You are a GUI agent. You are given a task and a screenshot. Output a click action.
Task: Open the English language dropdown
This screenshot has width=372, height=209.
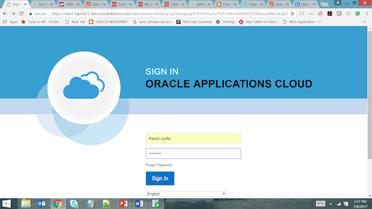pyautogui.click(x=186, y=194)
